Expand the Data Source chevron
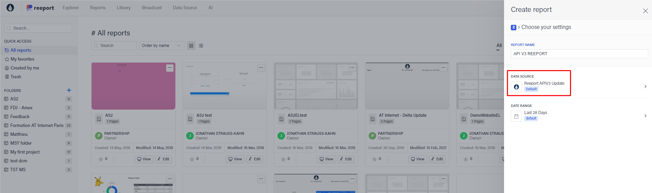 coord(645,86)
